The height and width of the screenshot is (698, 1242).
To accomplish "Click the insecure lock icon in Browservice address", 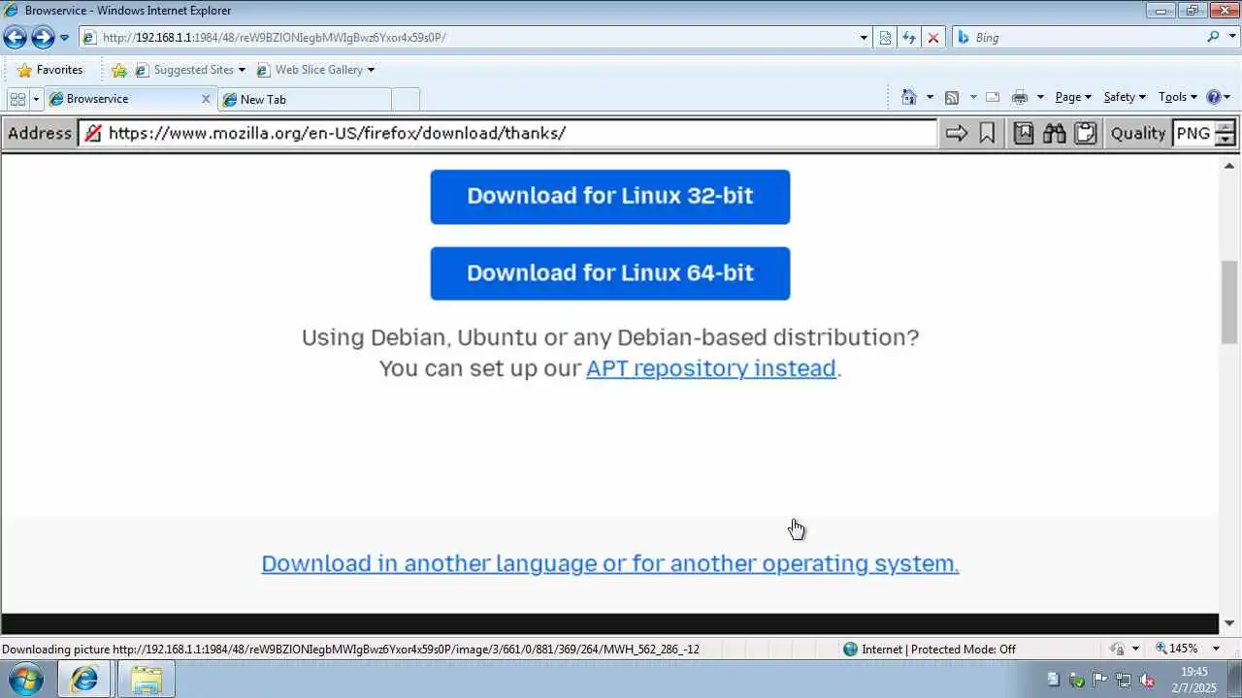I will pos(92,133).
